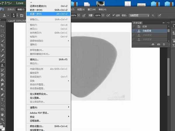Select the Magic Wand tool
The width and height of the screenshot is (175, 131).
click(x=2, y=40)
